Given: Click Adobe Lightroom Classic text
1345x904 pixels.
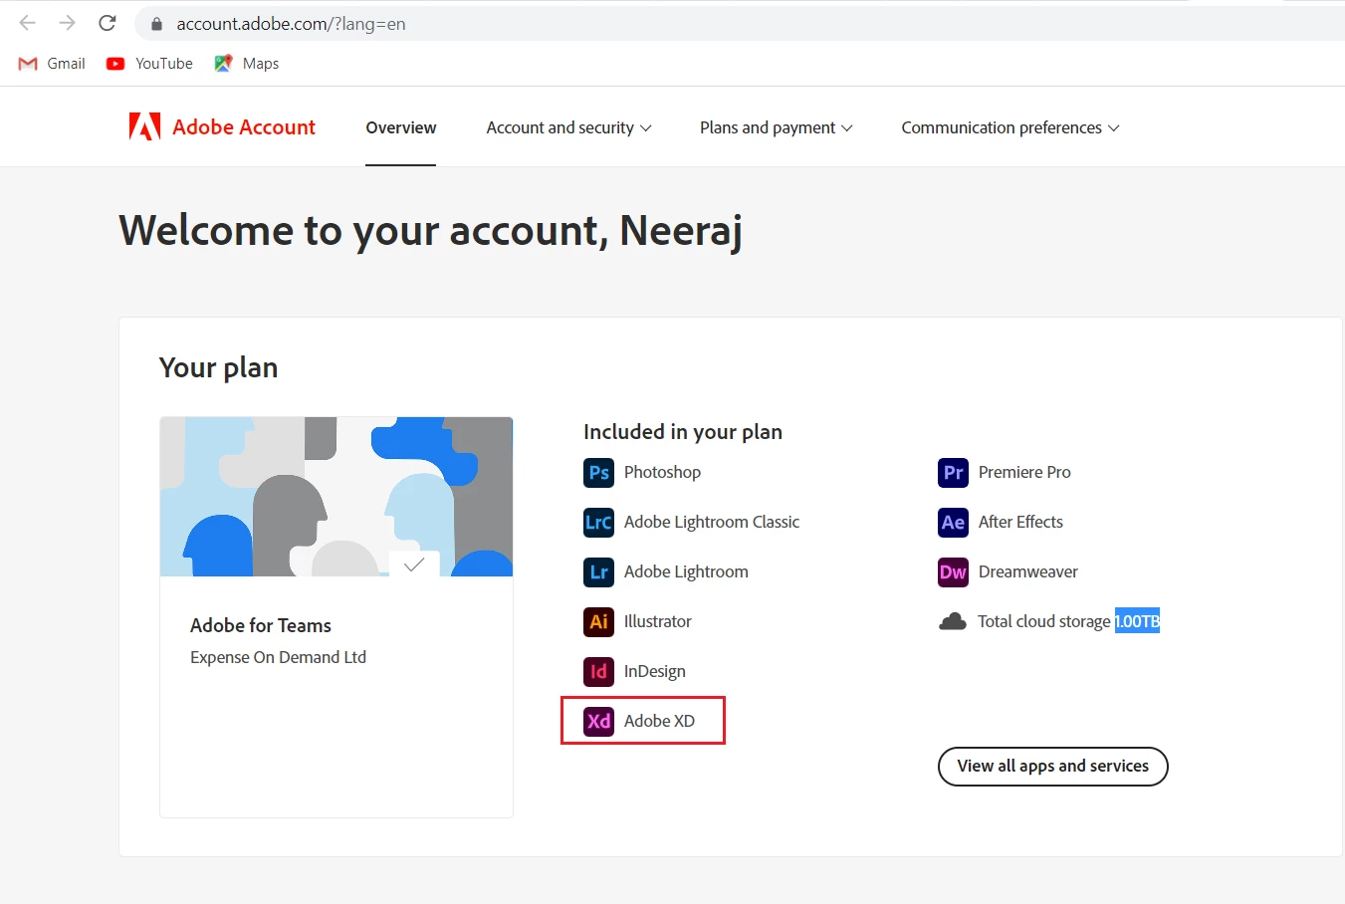Looking at the screenshot, I should click(x=712, y=522).
